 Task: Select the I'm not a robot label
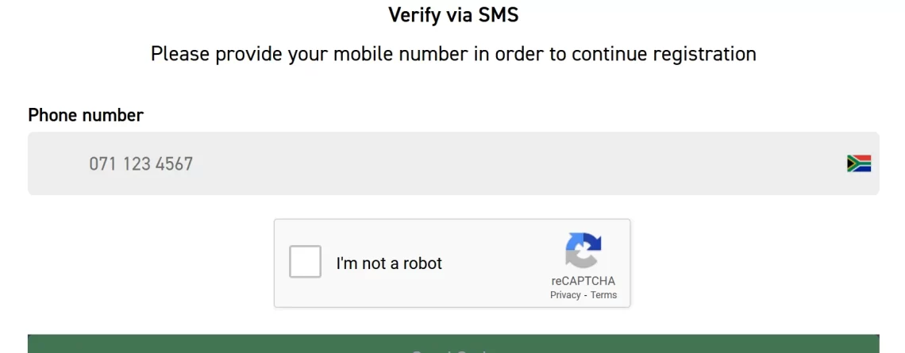[389, 263]
